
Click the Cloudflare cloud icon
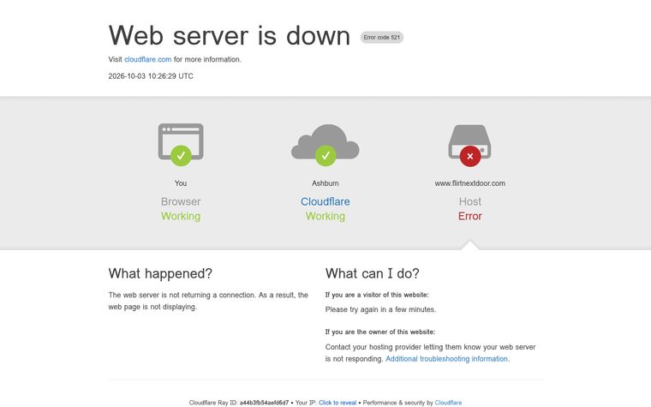325,141
